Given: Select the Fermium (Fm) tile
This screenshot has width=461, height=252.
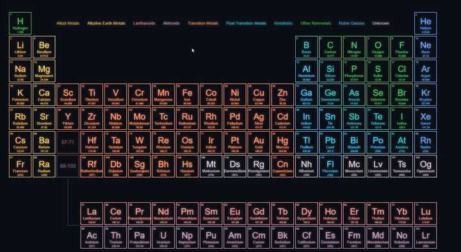Looking at the screenshot, I should pyautogui.click(x=354, y=237).
